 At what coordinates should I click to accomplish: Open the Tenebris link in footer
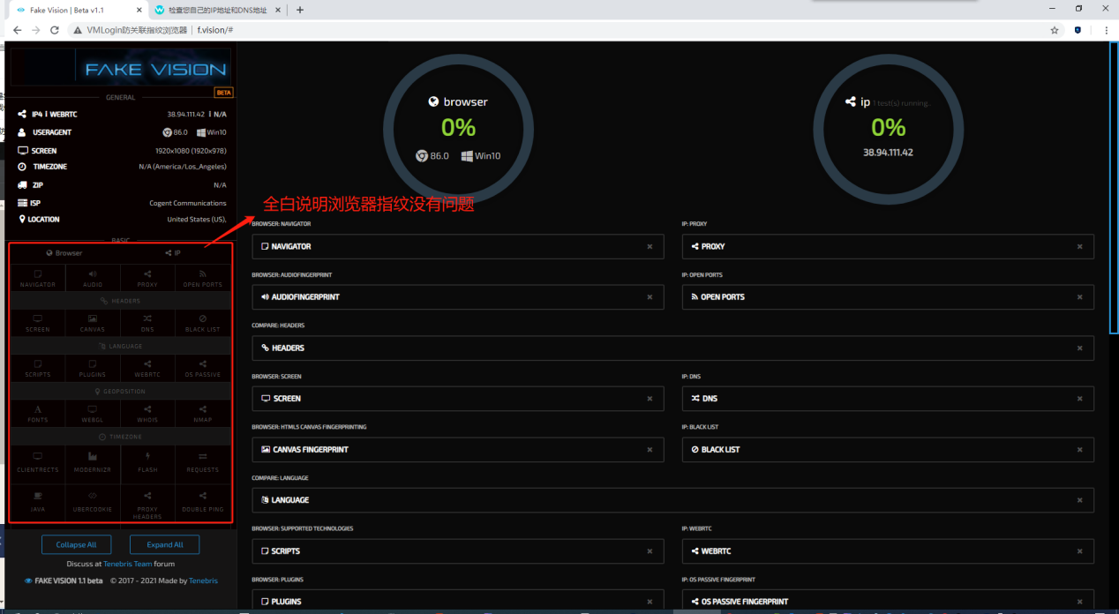coord(203,580)
